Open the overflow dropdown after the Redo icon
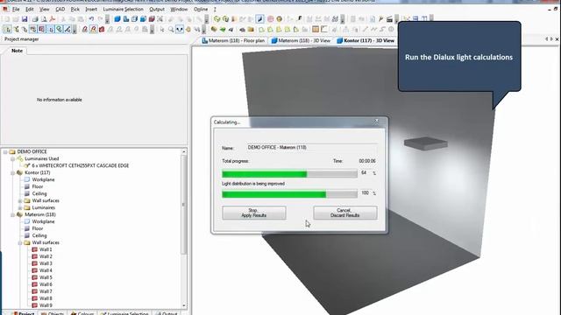The image size is (561, 315). 107,19
